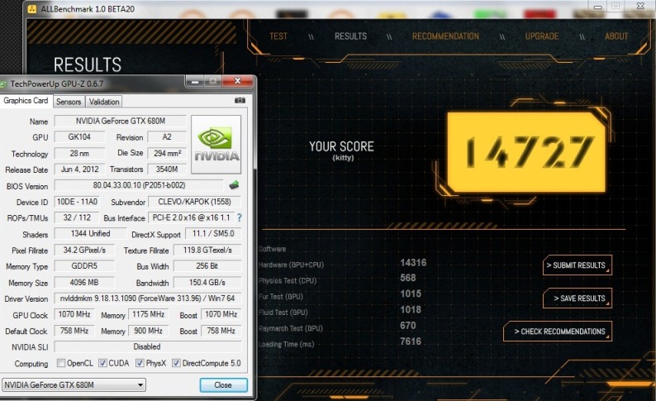This screenshot has width=656, height=401.
Task: Click the Name field showing GTX 680M
Action: tap(121, 121)
